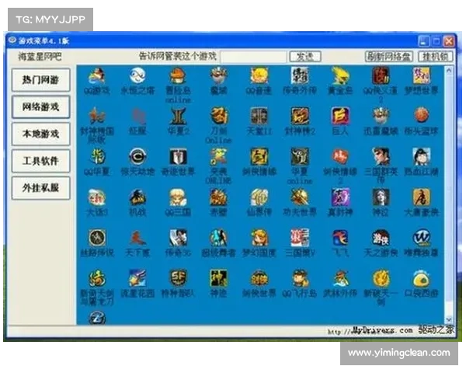Open the 传奇外传 game icon
Viewport: 466px width, 373px height.
300,75
